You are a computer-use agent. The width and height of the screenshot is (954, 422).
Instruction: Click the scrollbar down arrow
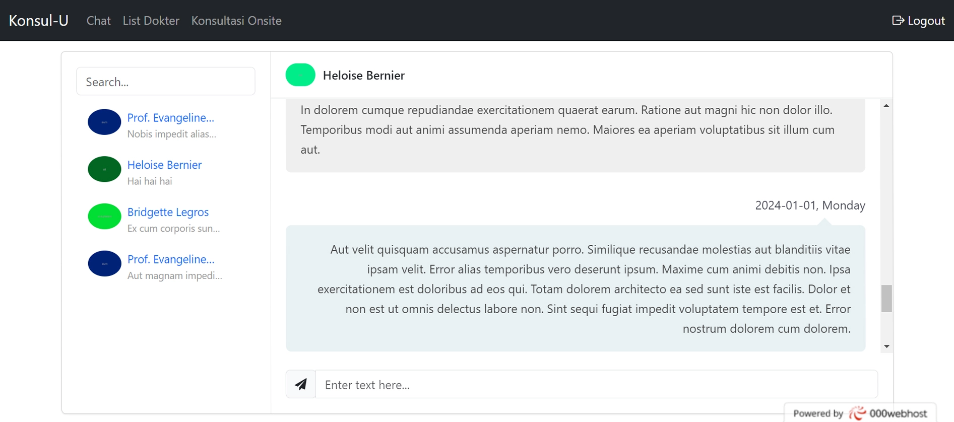tap(886, 346)
